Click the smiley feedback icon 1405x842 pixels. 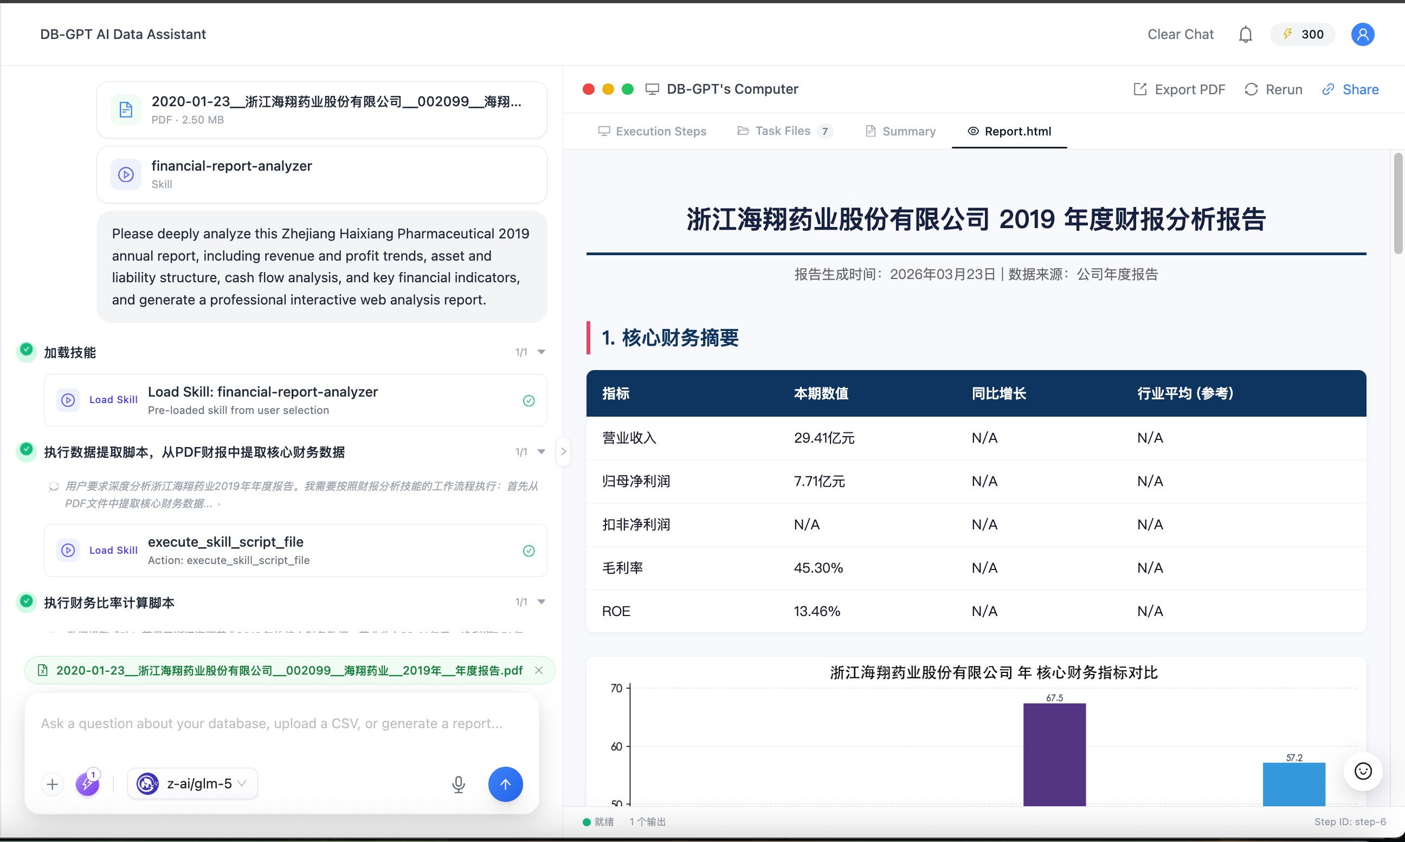pyautogui.click(x=1362, y=771)
